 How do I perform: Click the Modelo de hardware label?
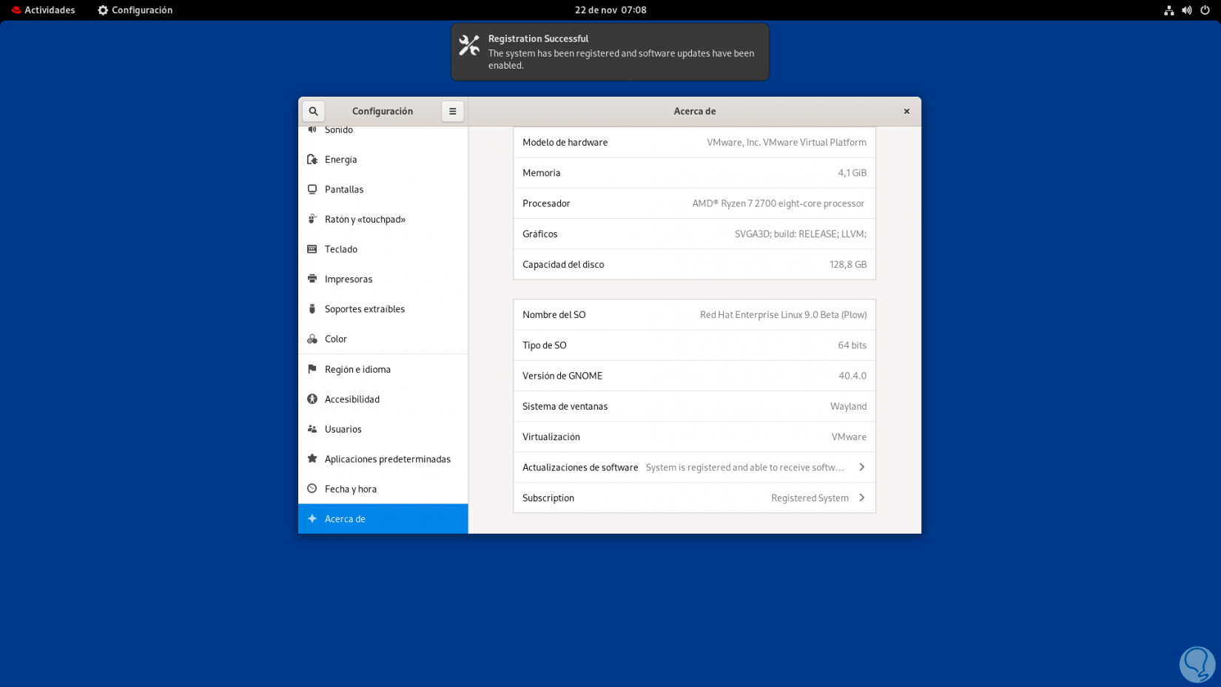click(x=565, y=142)
